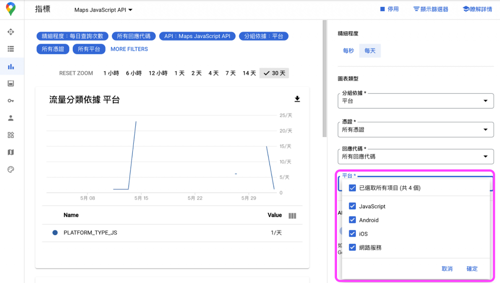Open the credentials key icon in sidebar
500x283 pixels.
[x=11, y=101]
